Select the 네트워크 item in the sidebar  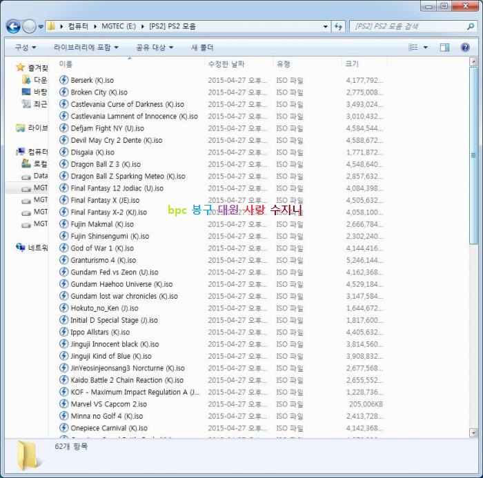pyautogui.click(x=32, y=248)
